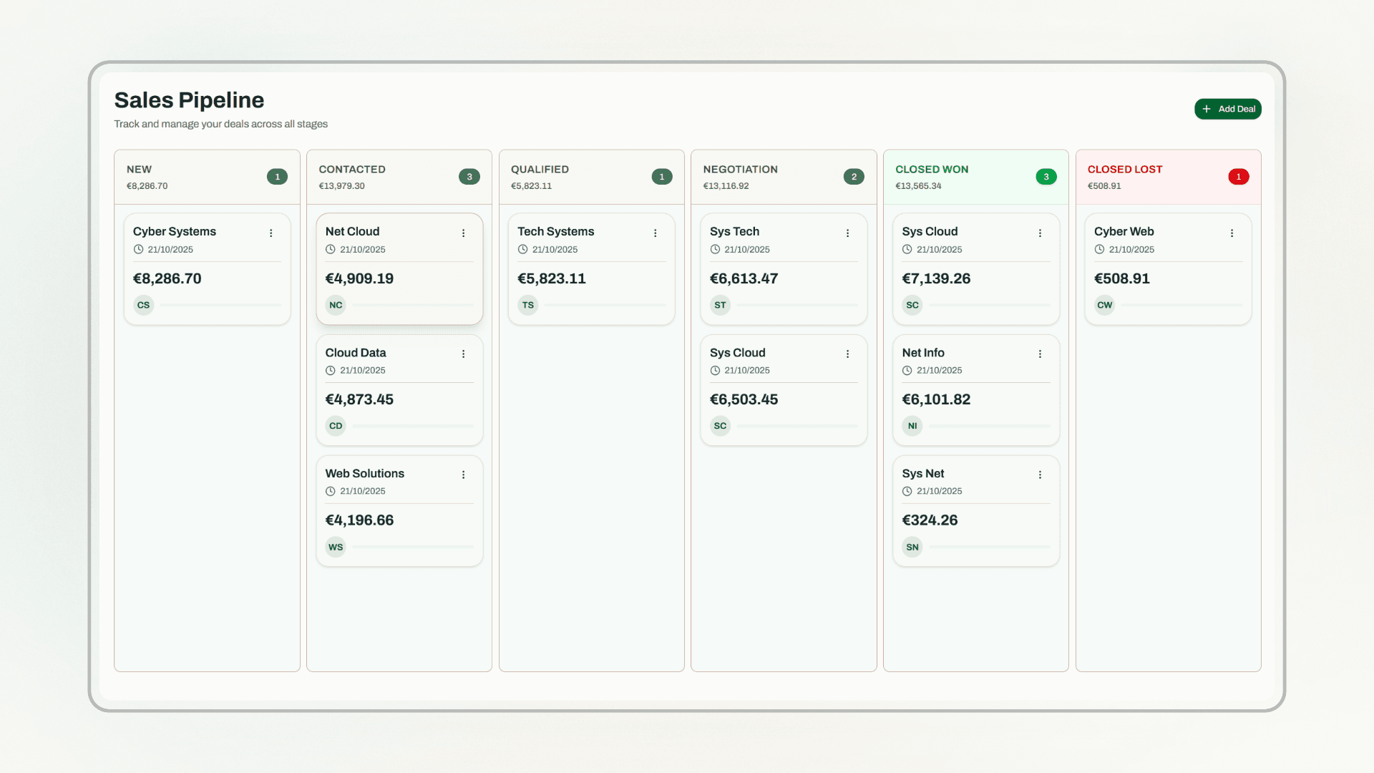Open the kebab menu on Cyber Web card
The image size is (1374, 773).
coord(1232,233)
